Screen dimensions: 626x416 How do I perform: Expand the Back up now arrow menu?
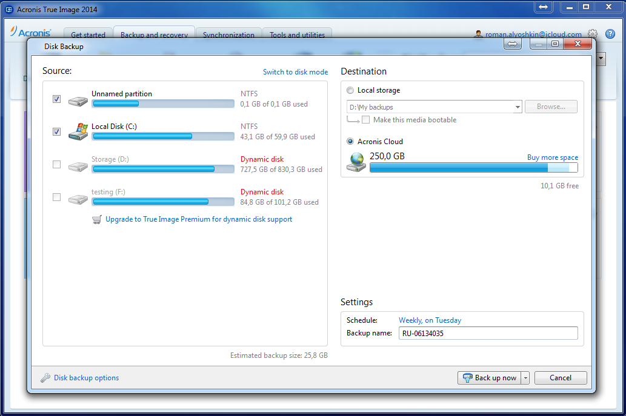pos(525,378)
